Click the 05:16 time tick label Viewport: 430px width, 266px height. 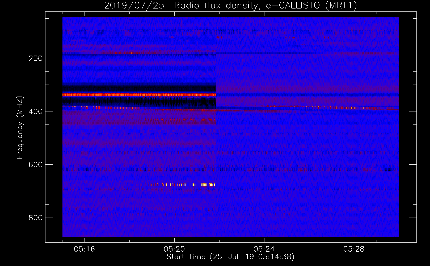click(x=85, y=249)
